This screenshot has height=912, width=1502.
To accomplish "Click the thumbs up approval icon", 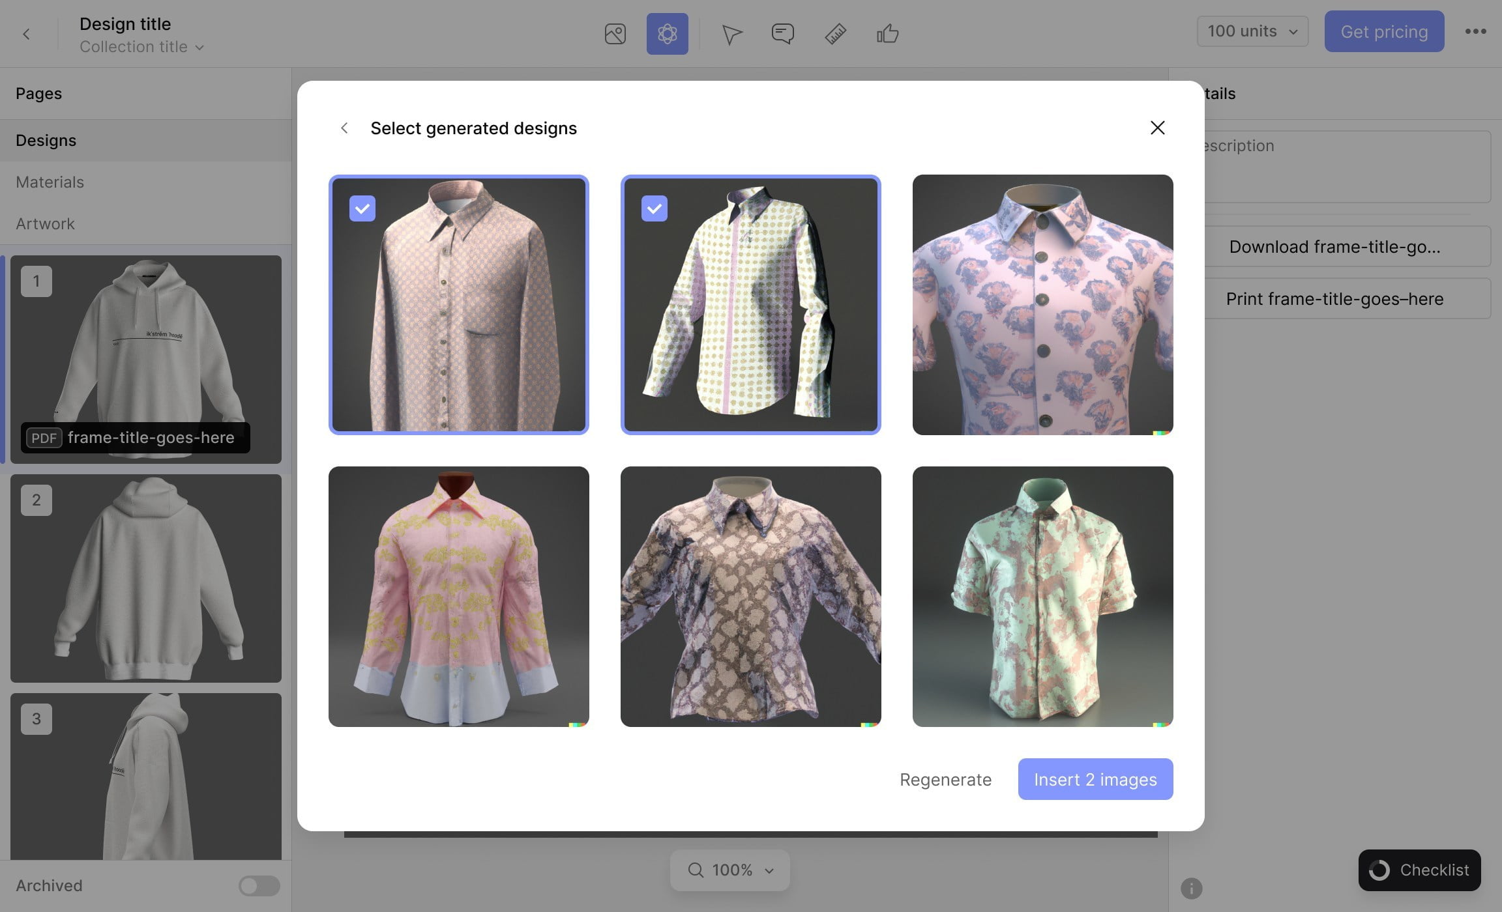I will point(887,33).
